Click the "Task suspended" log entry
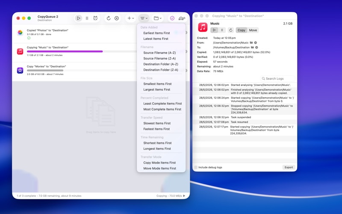 click(x=245, y=117)
